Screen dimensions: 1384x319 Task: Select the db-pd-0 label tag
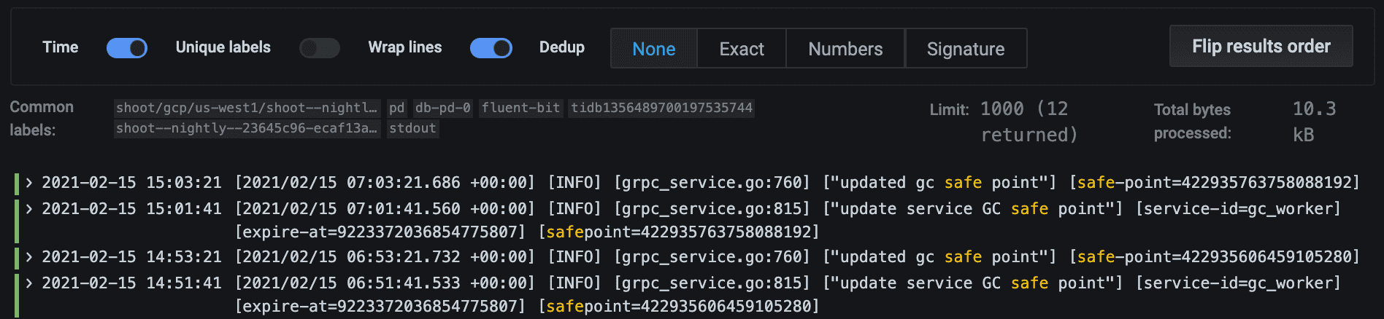click(443, 108)
